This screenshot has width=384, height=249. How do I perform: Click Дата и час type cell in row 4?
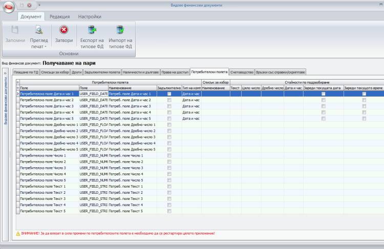191,112
